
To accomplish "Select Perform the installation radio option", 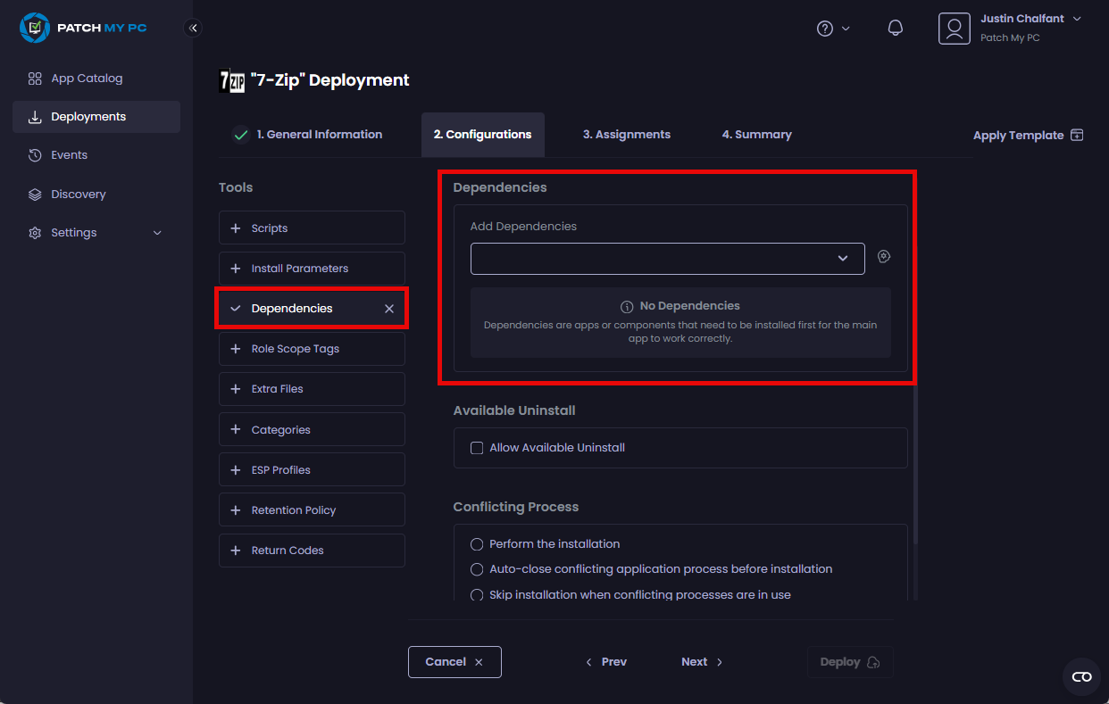I will [x=477, y=544].
